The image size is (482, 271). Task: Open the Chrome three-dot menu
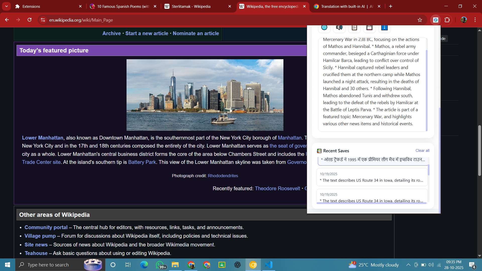tap(475, 20)
